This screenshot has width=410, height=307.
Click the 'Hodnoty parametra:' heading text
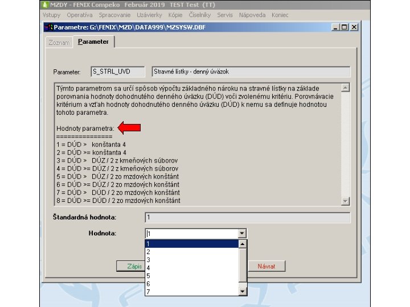(85, 128)
